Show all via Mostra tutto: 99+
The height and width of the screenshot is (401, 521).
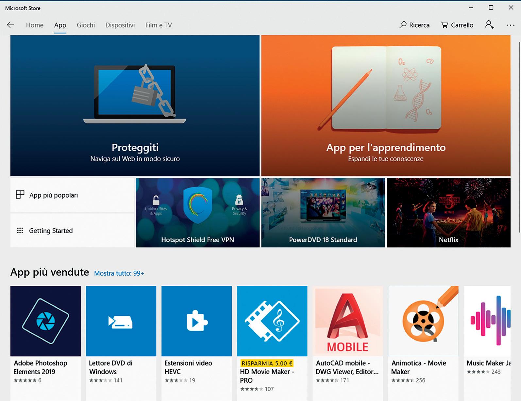(119, 273)
